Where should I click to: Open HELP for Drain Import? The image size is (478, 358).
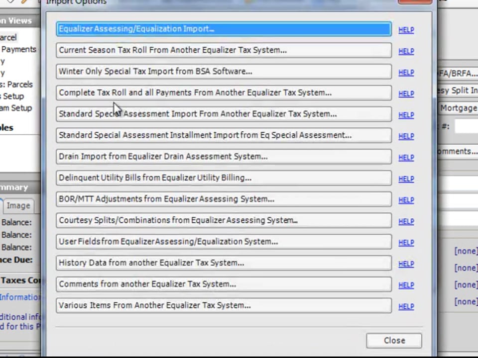(406, 158)
